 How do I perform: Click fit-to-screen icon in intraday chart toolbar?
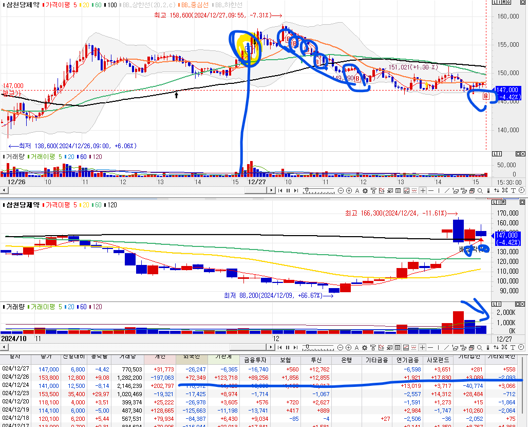click(x=505, y=190)
